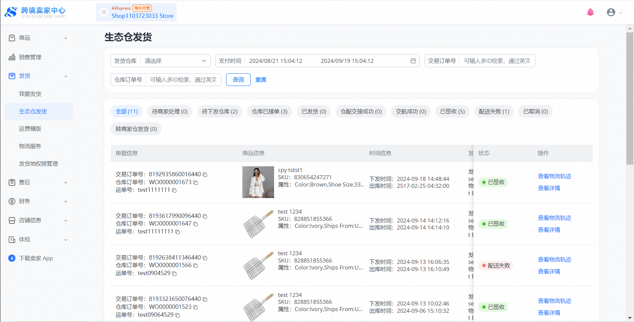Copy warehouse order WO0000001647

tap(195, 224)
